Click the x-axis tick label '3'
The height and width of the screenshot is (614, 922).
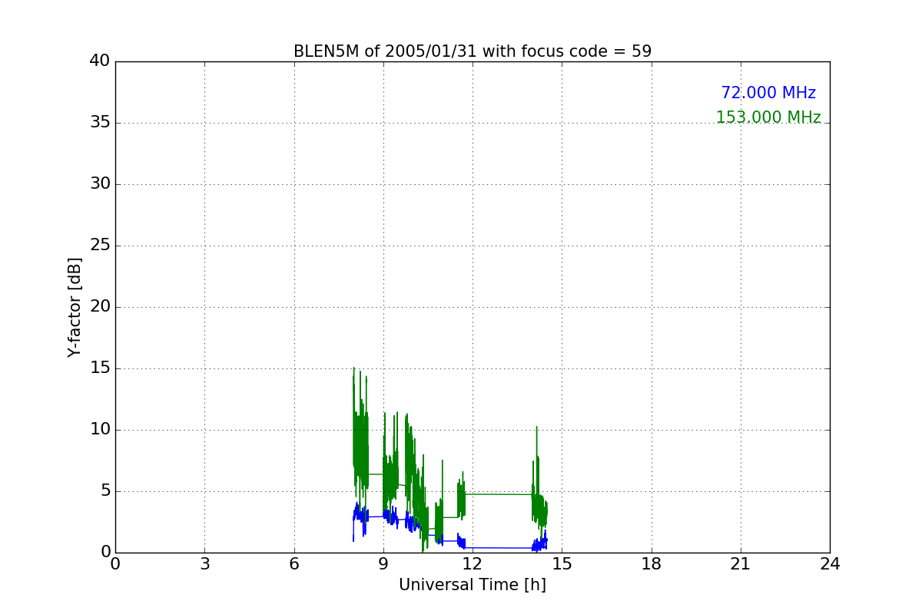204,564
